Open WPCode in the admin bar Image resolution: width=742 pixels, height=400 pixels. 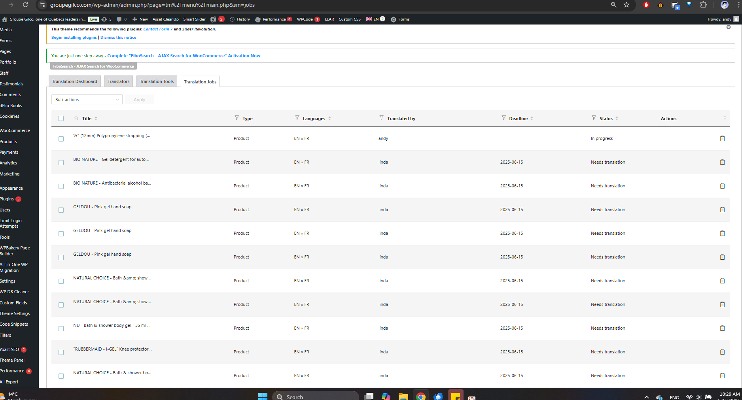308,19
